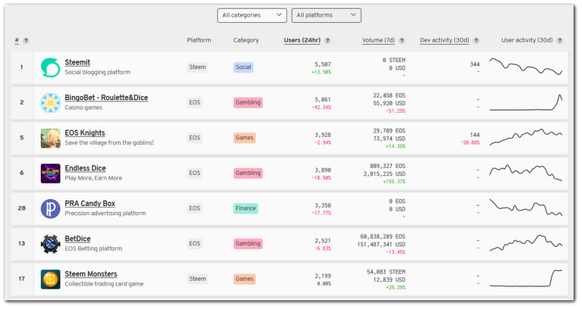This screenshot has height=309, width=582.
Task: Click BingoBet user activity sparkline
Action: coord(526,102)
